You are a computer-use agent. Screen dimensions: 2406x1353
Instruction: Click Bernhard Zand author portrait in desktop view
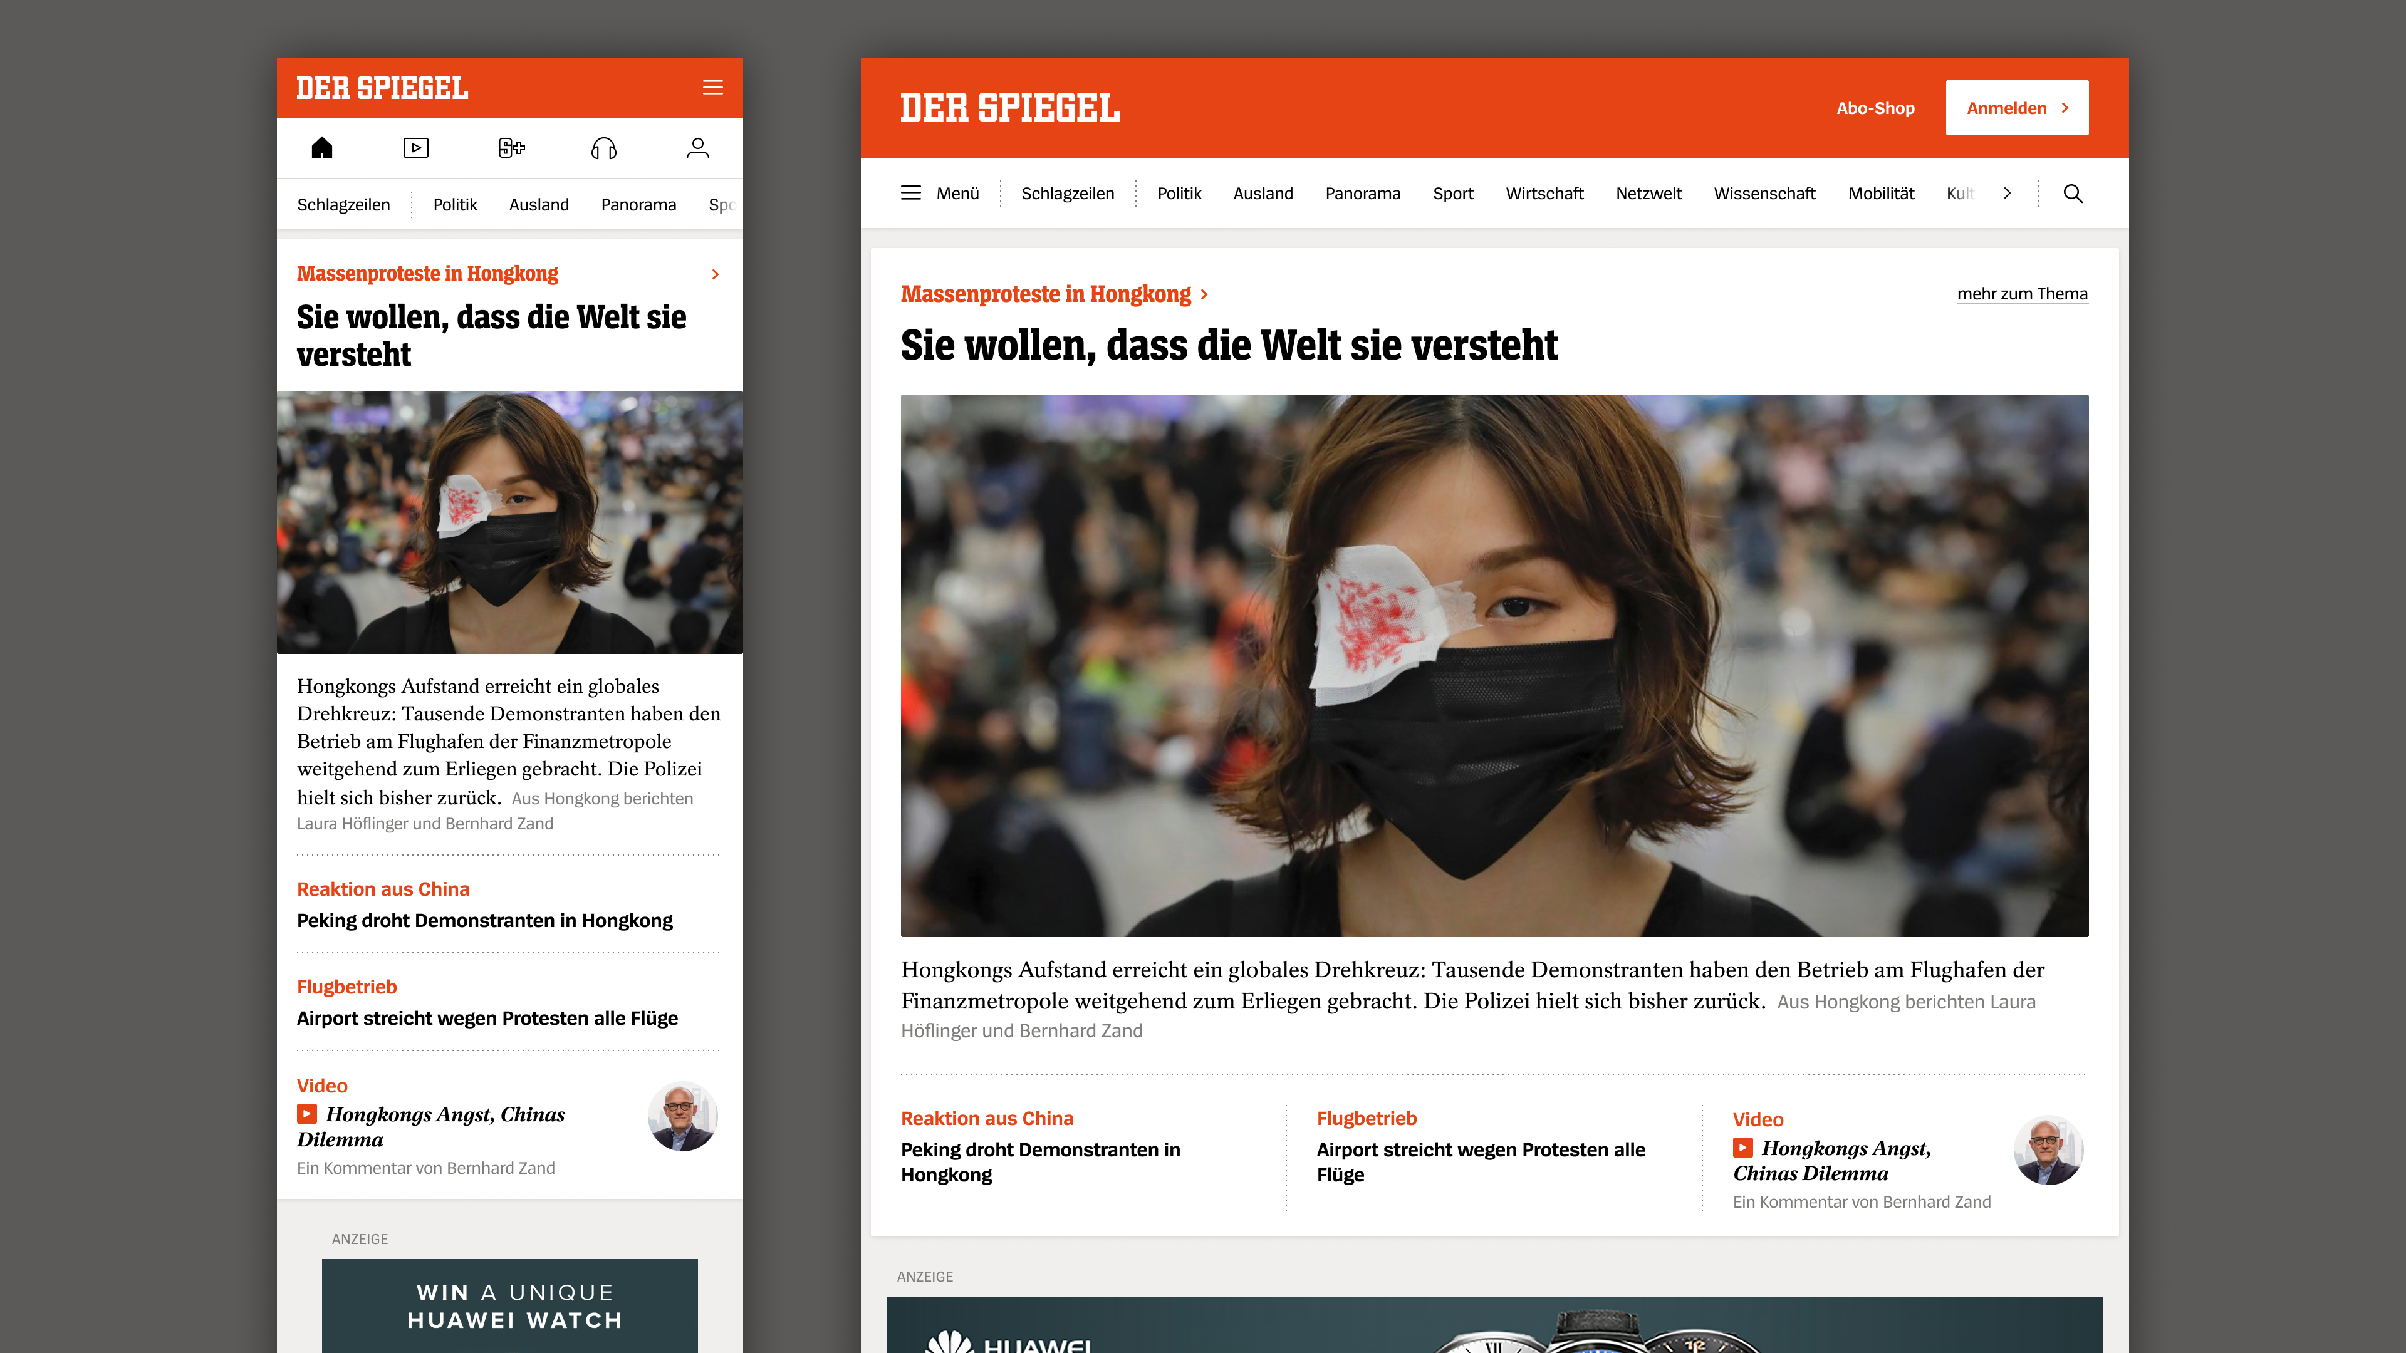tap(2048, 1151)
